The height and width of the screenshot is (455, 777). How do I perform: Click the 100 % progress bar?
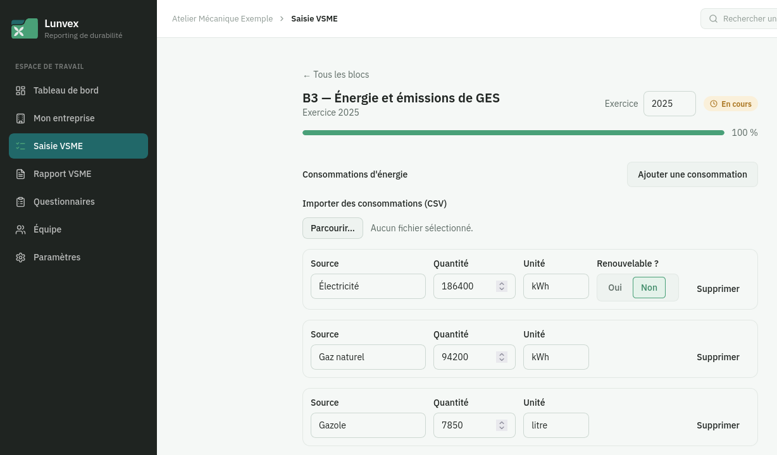[513, 133]
